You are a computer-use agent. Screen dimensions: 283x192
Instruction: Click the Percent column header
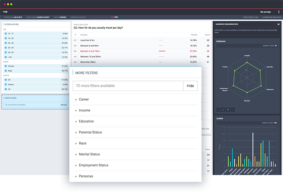(194, 35)
